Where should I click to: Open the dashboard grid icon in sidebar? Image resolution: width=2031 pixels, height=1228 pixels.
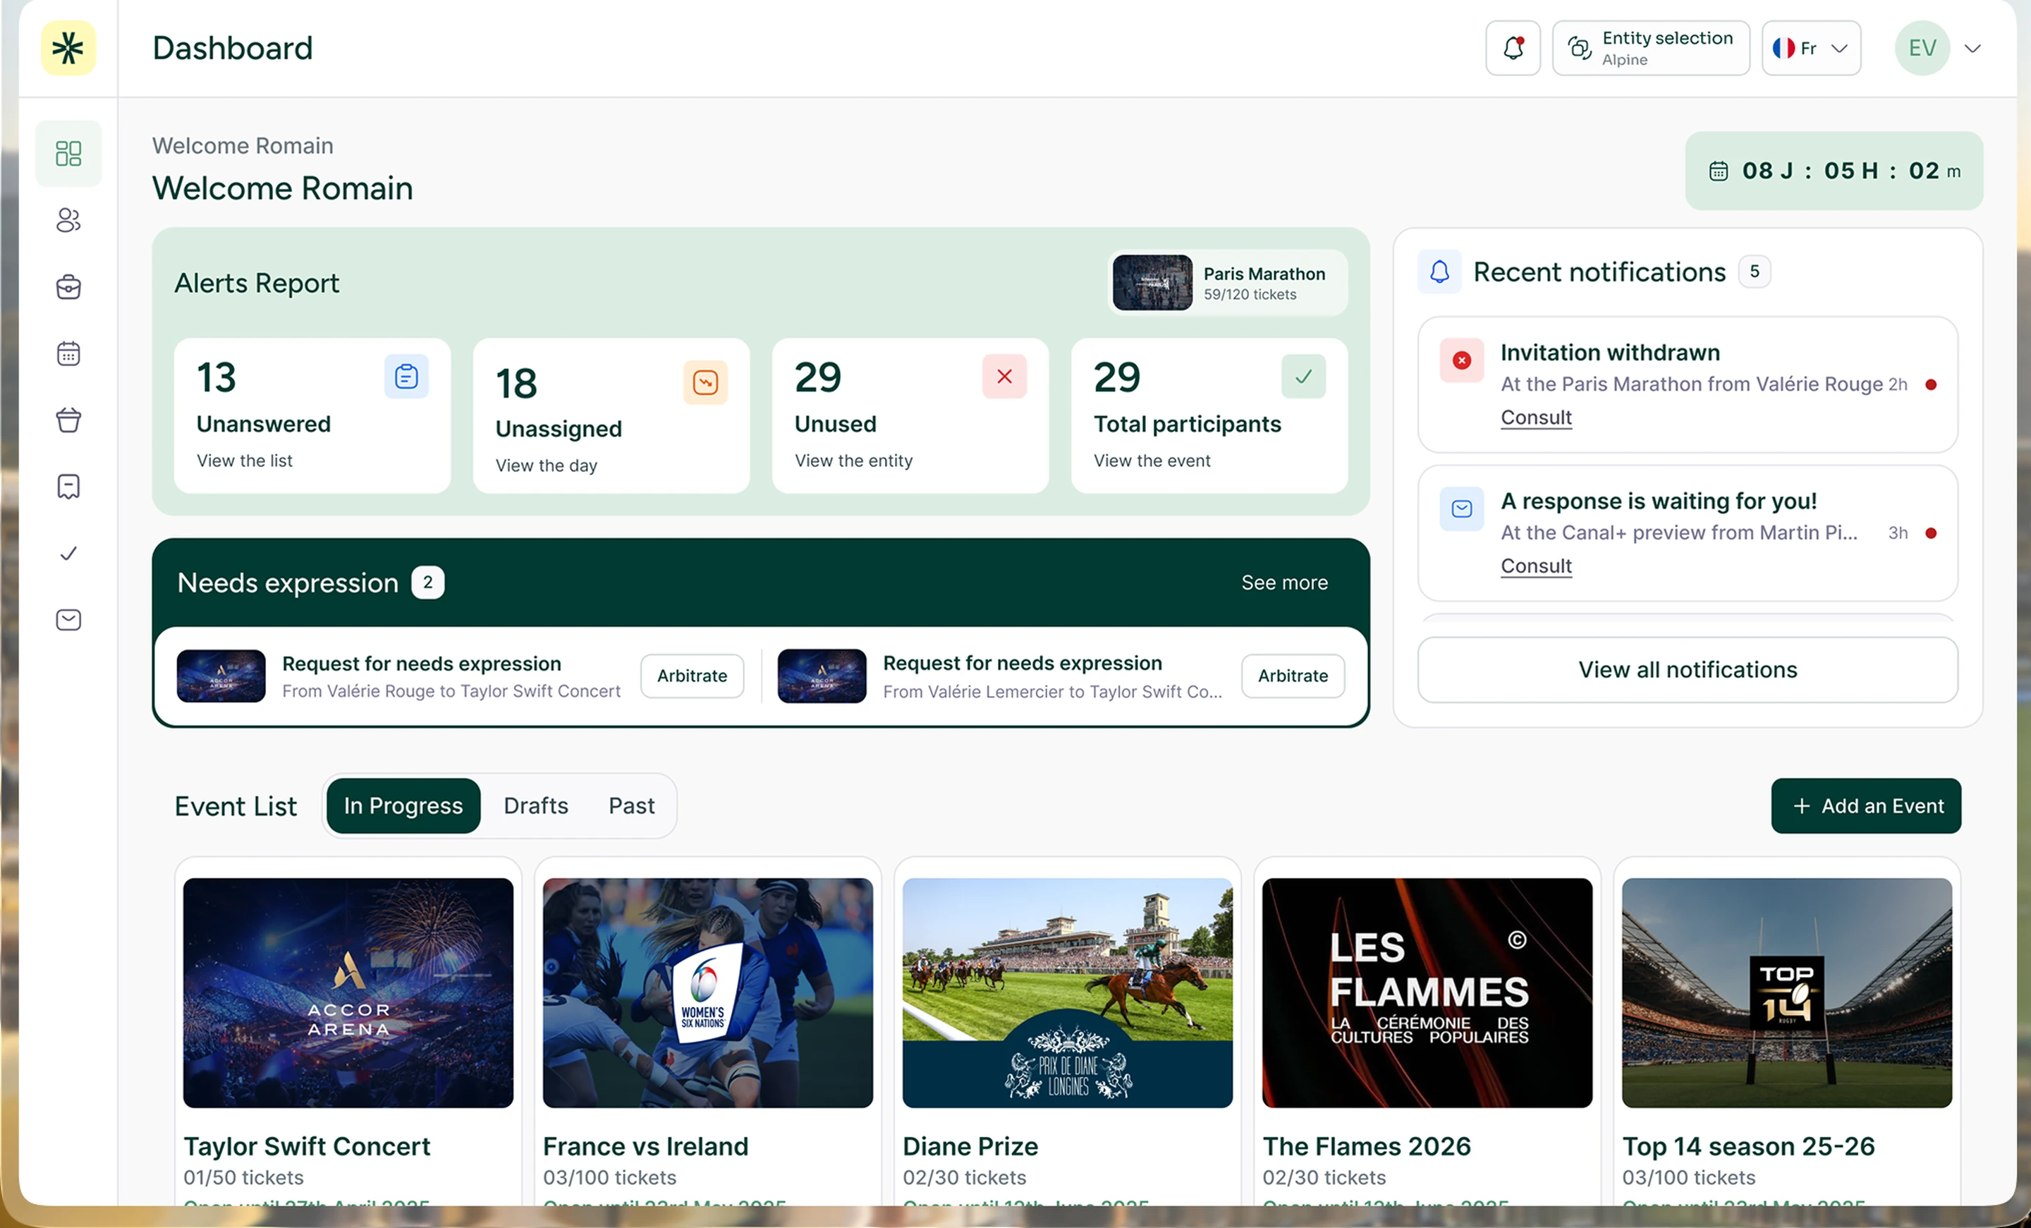(68, 153)
